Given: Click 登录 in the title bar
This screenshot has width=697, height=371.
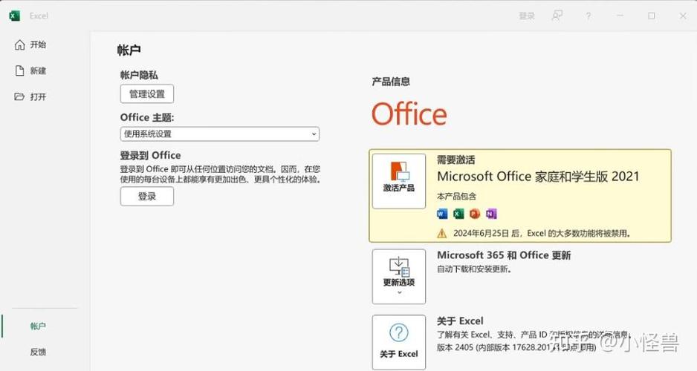Looking at the screenshot, I should 527,16.
